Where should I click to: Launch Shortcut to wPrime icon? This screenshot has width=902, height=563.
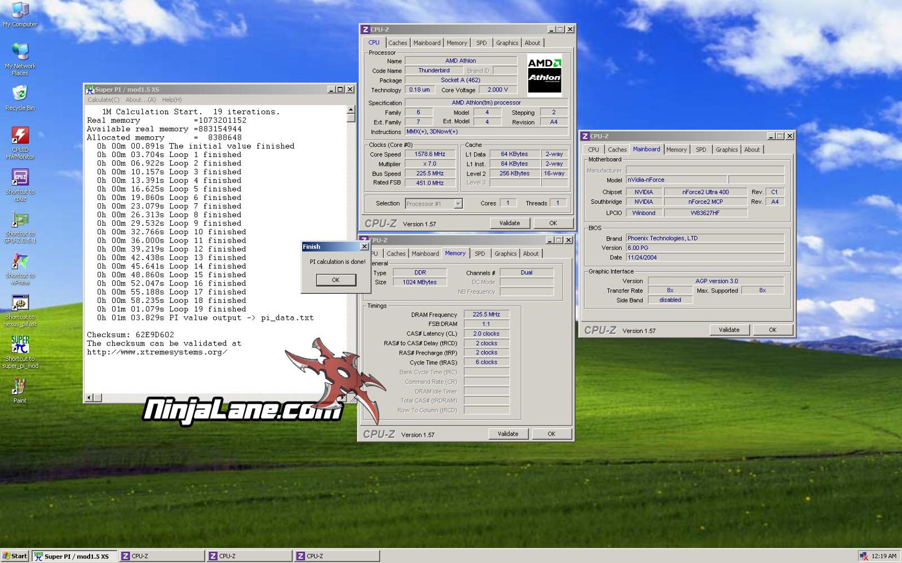click(x=20, y=269)
